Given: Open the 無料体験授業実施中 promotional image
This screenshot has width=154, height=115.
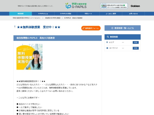Looking at the screenshot, I should point(30,57).
